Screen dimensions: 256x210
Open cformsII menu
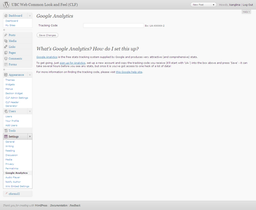14,194
